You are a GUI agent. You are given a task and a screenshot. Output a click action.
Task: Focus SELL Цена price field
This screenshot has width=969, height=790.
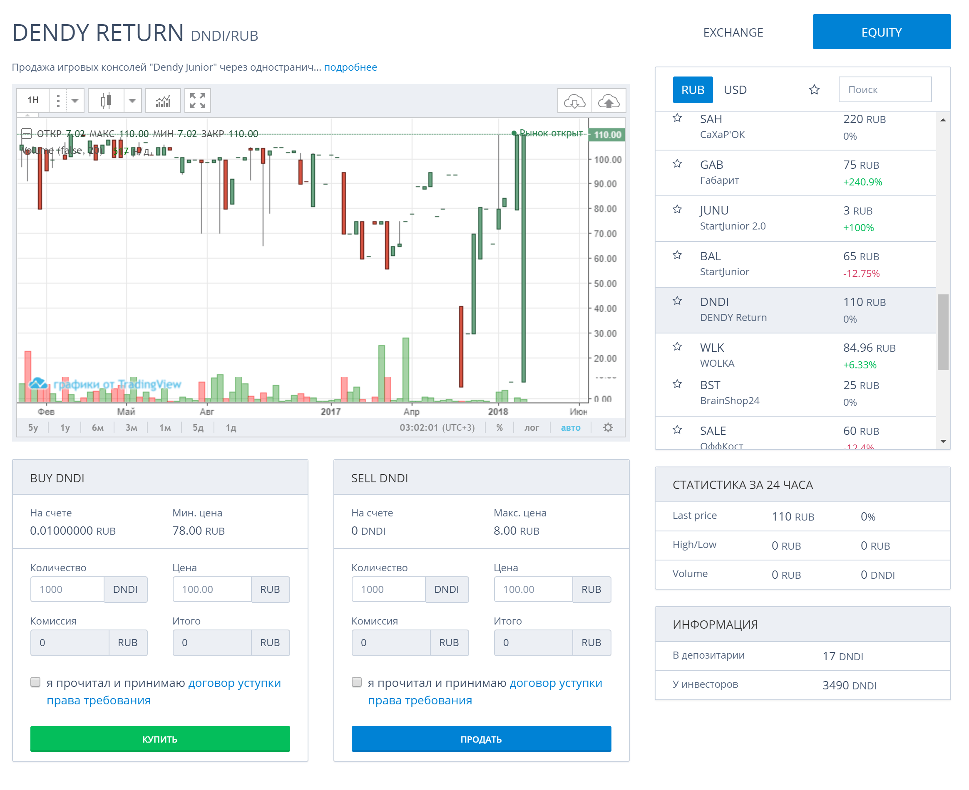[x=534, y=590]
